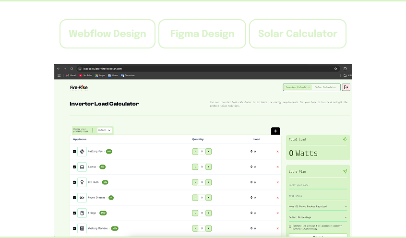406x238 pixels.
Task: Click the logout icon in header
Action: pos(346,87)
